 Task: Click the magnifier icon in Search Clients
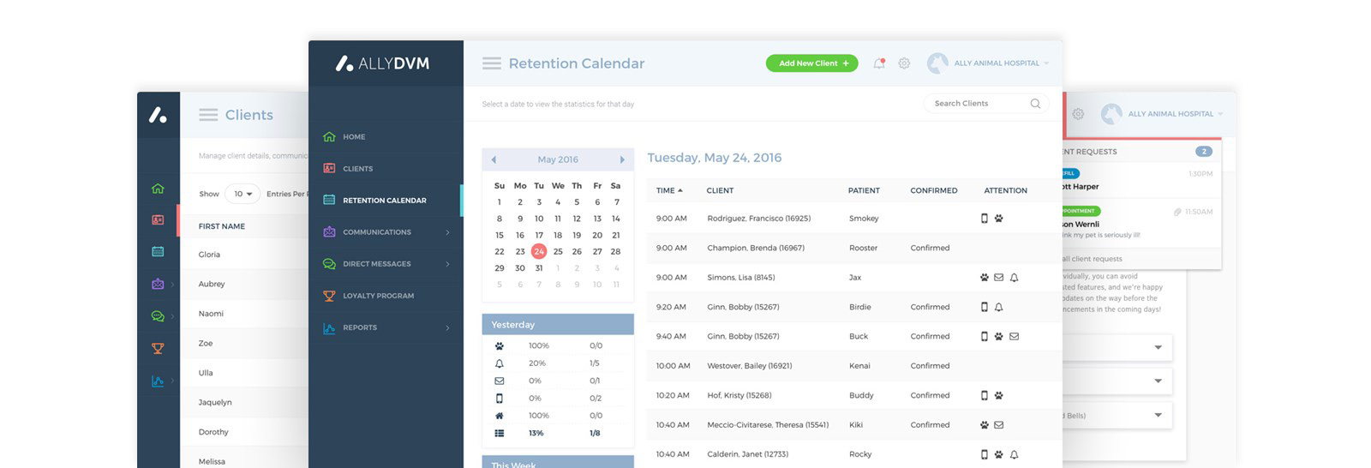tap(1035, 104)
